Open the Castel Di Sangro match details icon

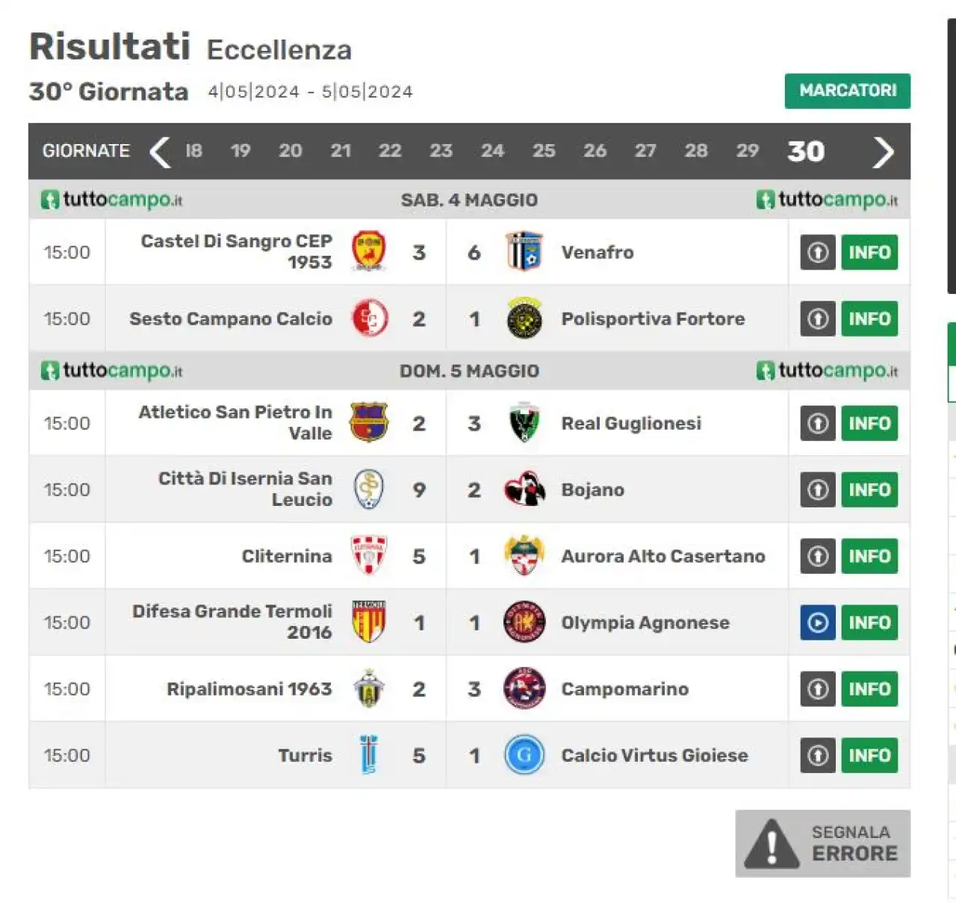pos(818,252)
